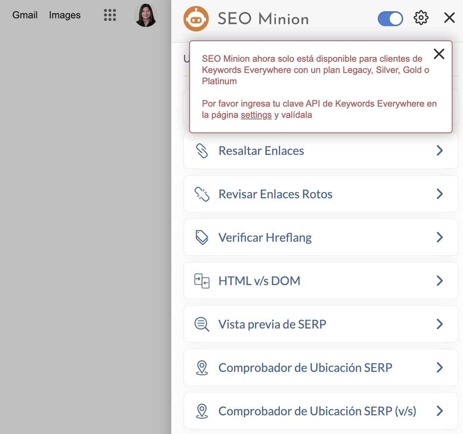Open the Images link
This screenshot has width=463, height=434.
point(65,15)
